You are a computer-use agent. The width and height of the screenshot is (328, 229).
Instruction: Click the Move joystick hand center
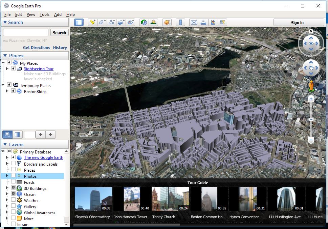coord(311,68)
